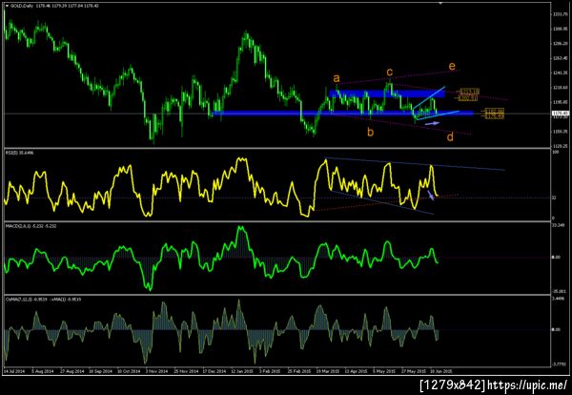Select the steep cyan rising trendline
Screen dimensions: 572x395
(429, 97)
